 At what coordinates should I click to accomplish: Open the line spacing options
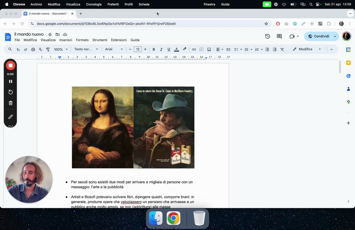[x=228, y=49]
